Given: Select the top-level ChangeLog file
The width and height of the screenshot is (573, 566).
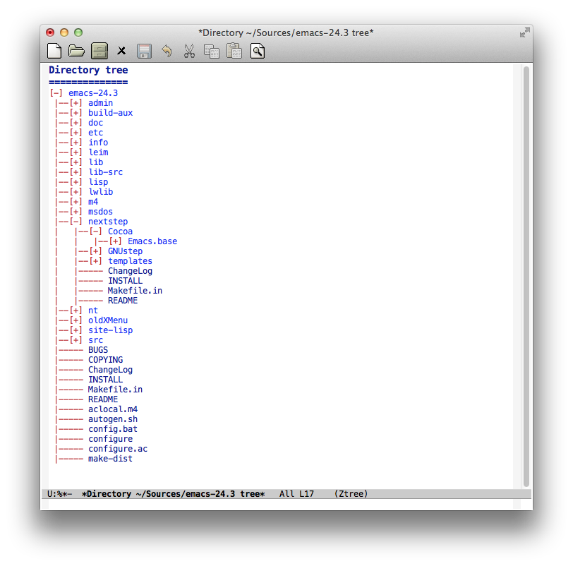Looking at the screenshot, I should [110, 369].
